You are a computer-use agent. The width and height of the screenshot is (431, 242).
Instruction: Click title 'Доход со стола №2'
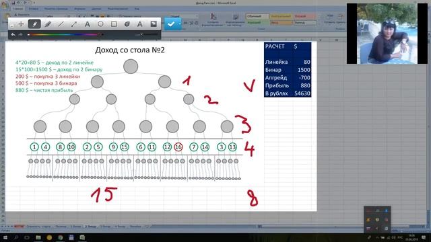(x=130, y=50)
